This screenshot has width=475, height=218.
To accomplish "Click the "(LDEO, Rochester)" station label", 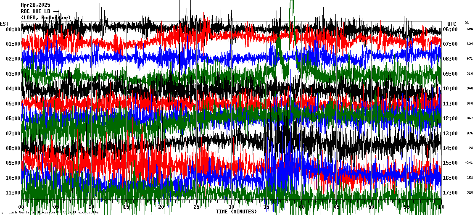I will pyautogui.click(x=46, y=18).
